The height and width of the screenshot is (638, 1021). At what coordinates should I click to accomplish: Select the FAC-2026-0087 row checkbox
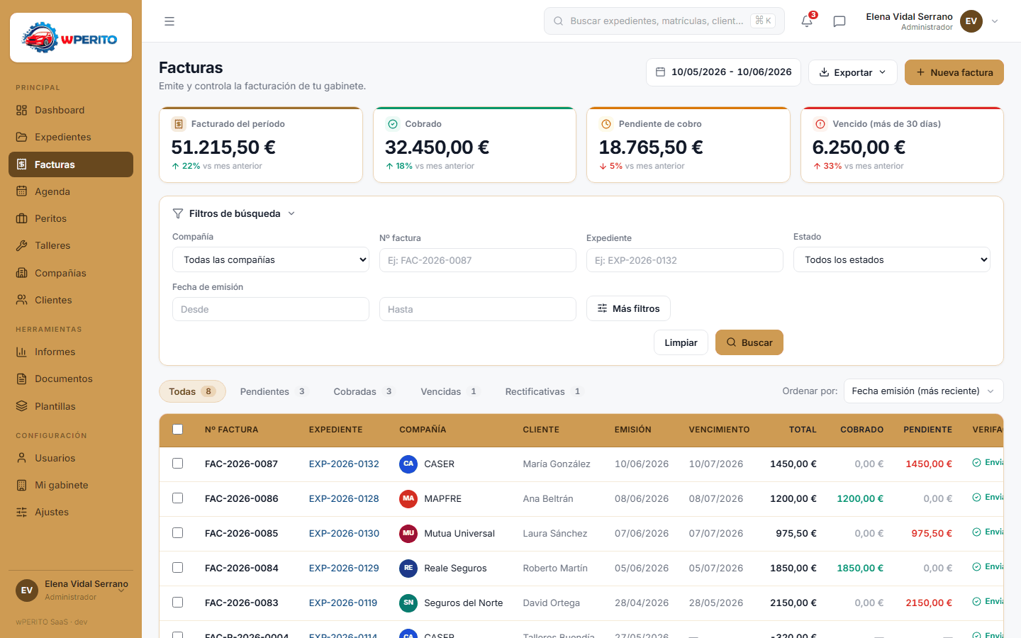click(x=178, y=464)
